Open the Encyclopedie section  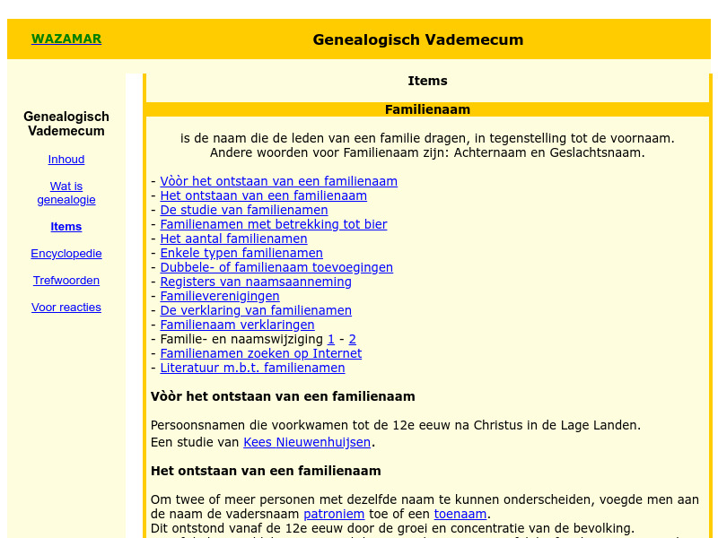click(66, 254)
